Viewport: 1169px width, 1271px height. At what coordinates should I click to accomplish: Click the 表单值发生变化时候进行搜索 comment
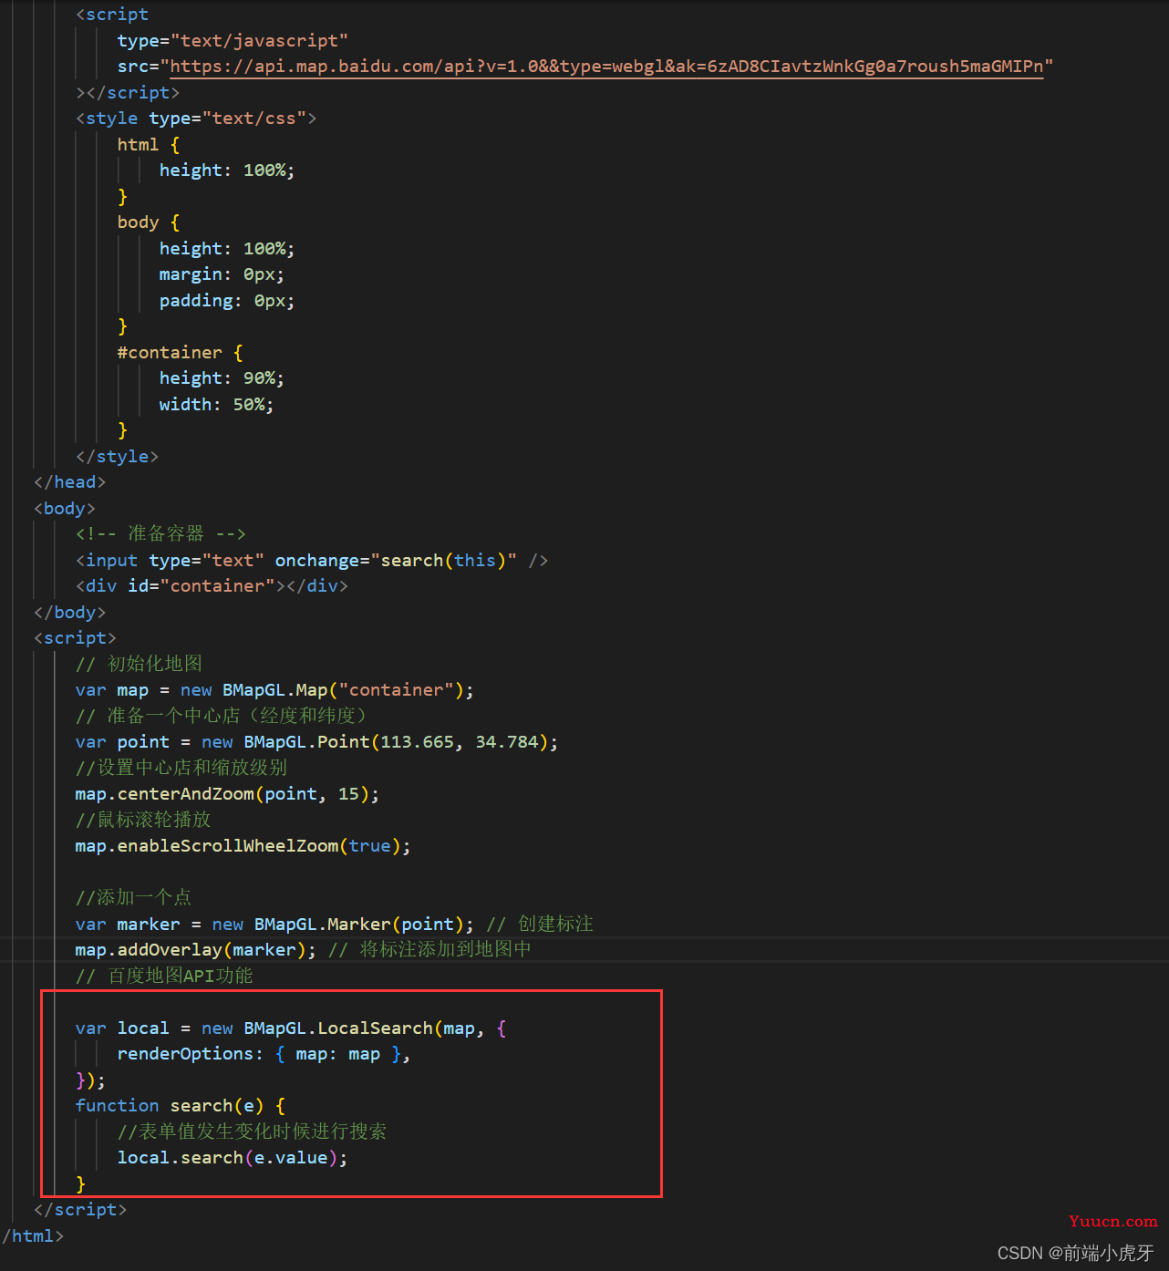pyautogui.click(x=252, y=1131)
